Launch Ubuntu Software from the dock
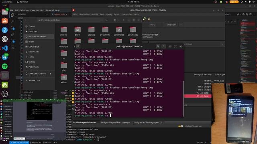 (x=4, y=21)
